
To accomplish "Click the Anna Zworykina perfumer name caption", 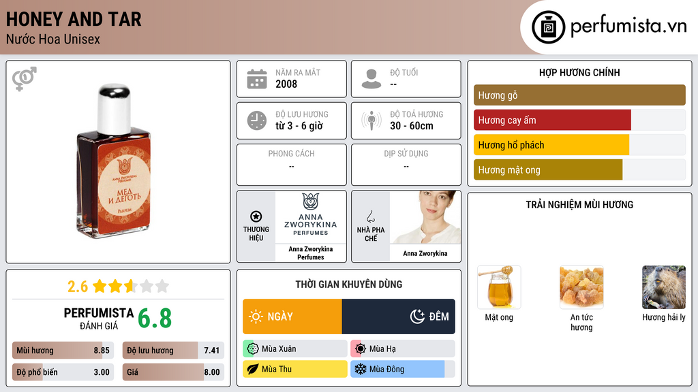I will [425, 253].
